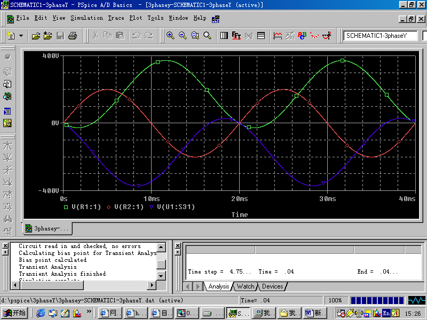Viewport: 427px width, 320px height.
Task: Click the status tabs left scroll arrow
Action: pos(188,286)
